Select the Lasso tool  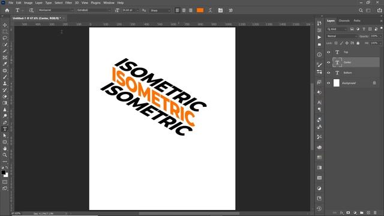pos(5,38)
